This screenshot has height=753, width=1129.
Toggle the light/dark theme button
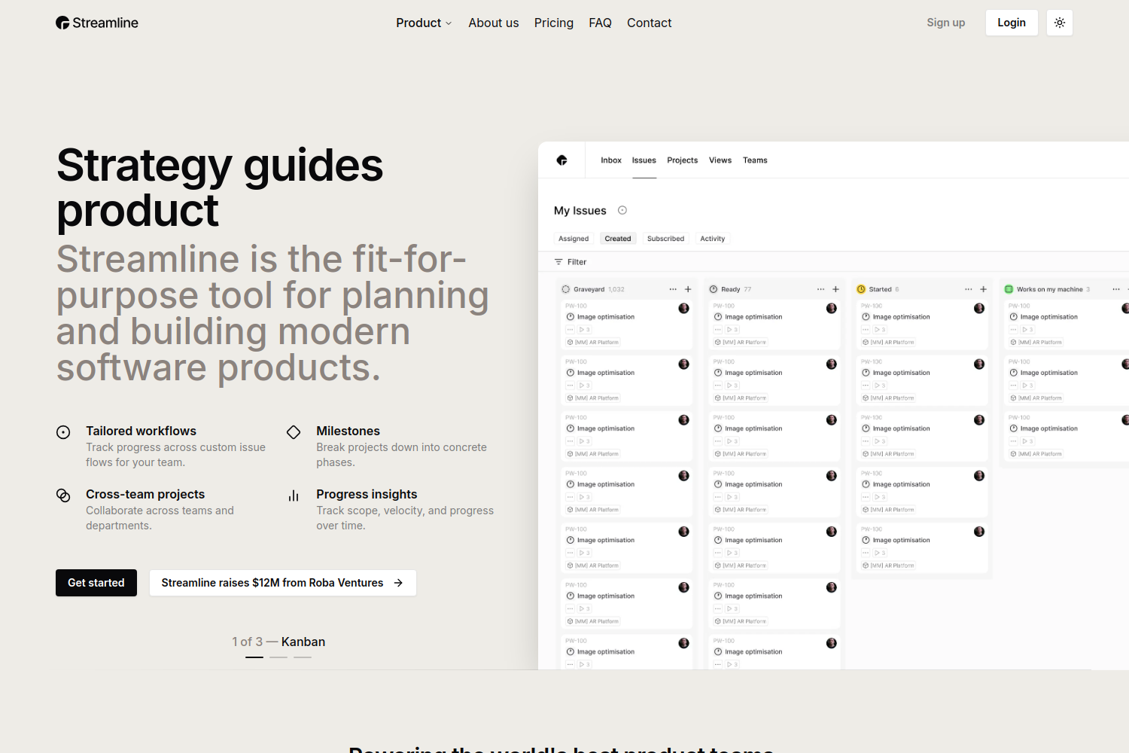[1059, 23]
